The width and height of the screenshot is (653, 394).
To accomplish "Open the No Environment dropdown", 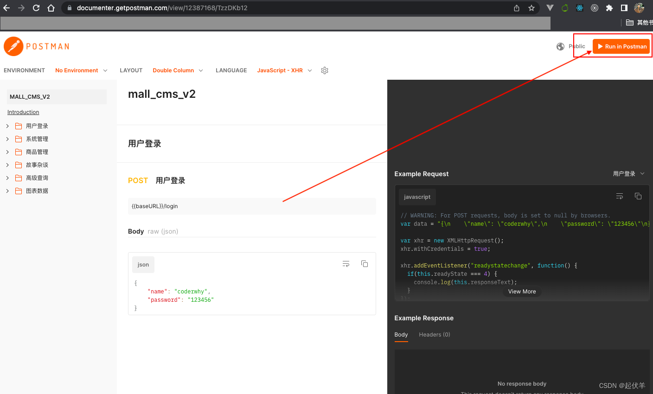I will click(x=81, y=70).
